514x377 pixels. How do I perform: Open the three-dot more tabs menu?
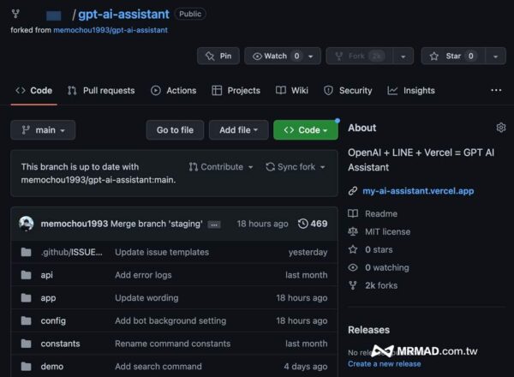point(496,90)
